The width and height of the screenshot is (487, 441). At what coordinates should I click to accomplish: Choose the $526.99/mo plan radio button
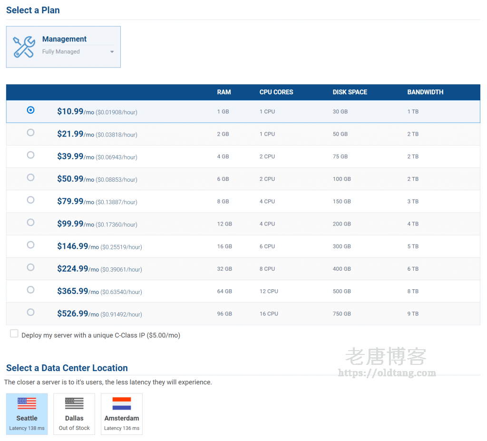point(30,312)
